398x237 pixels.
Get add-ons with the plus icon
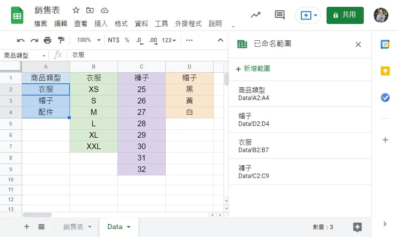pyautogui.click(x=385, y=140)
